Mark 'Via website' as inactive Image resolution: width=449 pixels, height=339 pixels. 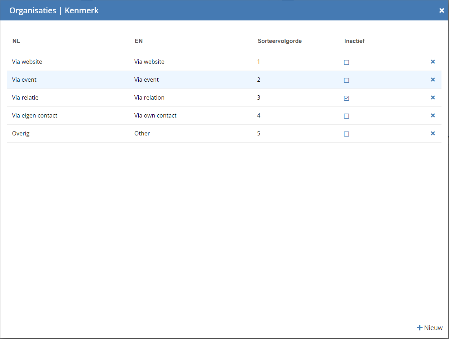click(x=346, y=62)
